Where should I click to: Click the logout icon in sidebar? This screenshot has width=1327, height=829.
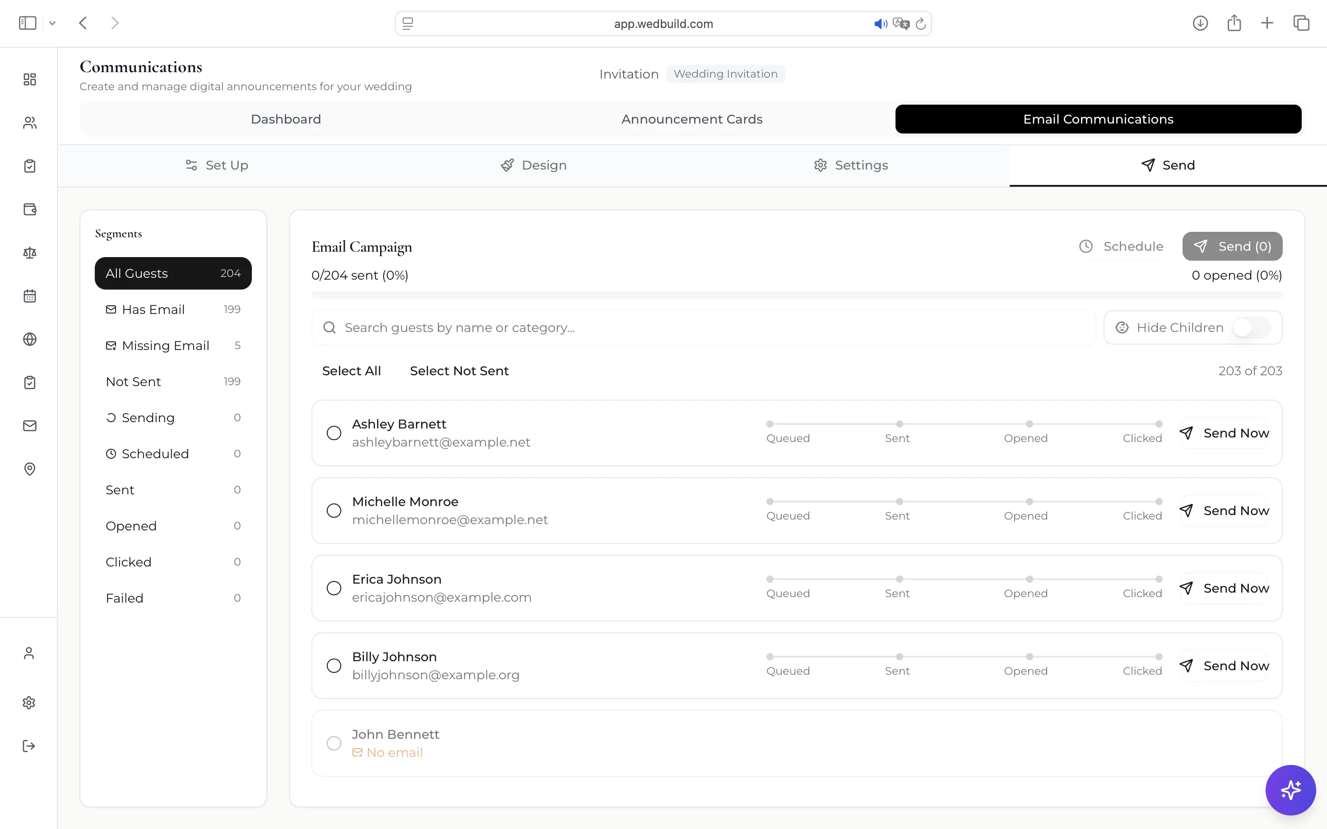(x=29, y=746)
